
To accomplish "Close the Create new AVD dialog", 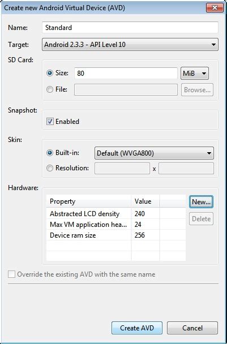I will click(215, 8).
